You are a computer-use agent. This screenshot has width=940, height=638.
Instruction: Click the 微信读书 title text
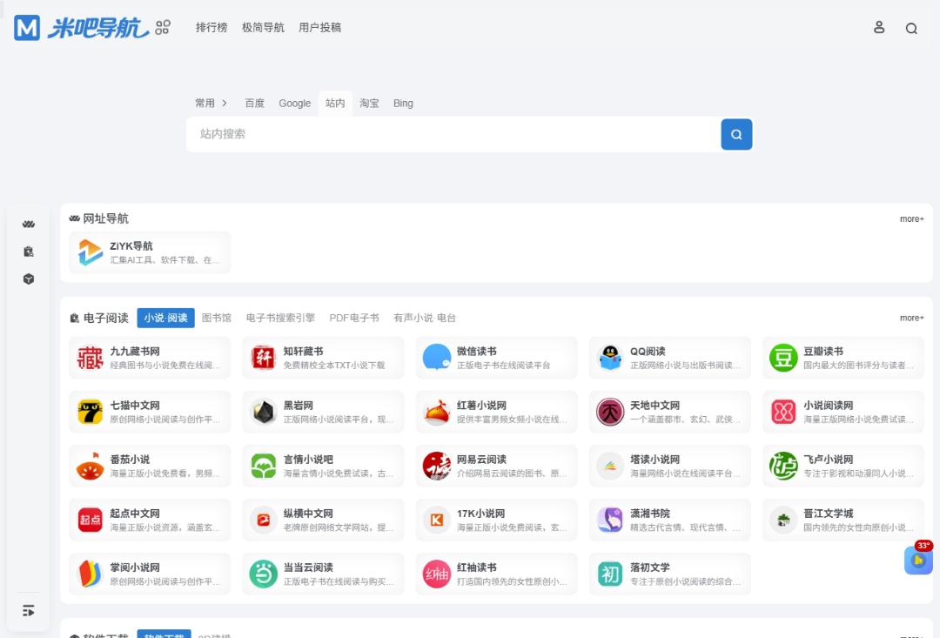(x=477, y=352)
